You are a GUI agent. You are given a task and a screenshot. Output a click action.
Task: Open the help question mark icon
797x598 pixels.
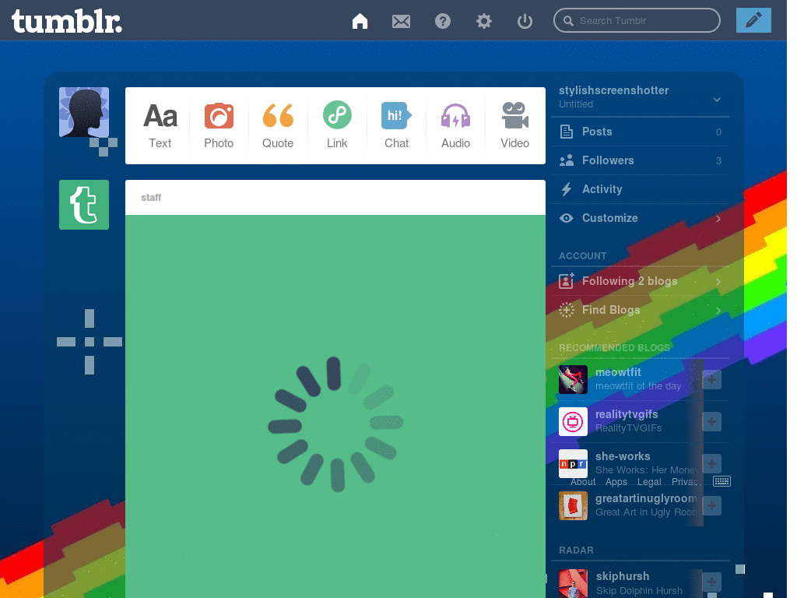click(x=443, y=21)
